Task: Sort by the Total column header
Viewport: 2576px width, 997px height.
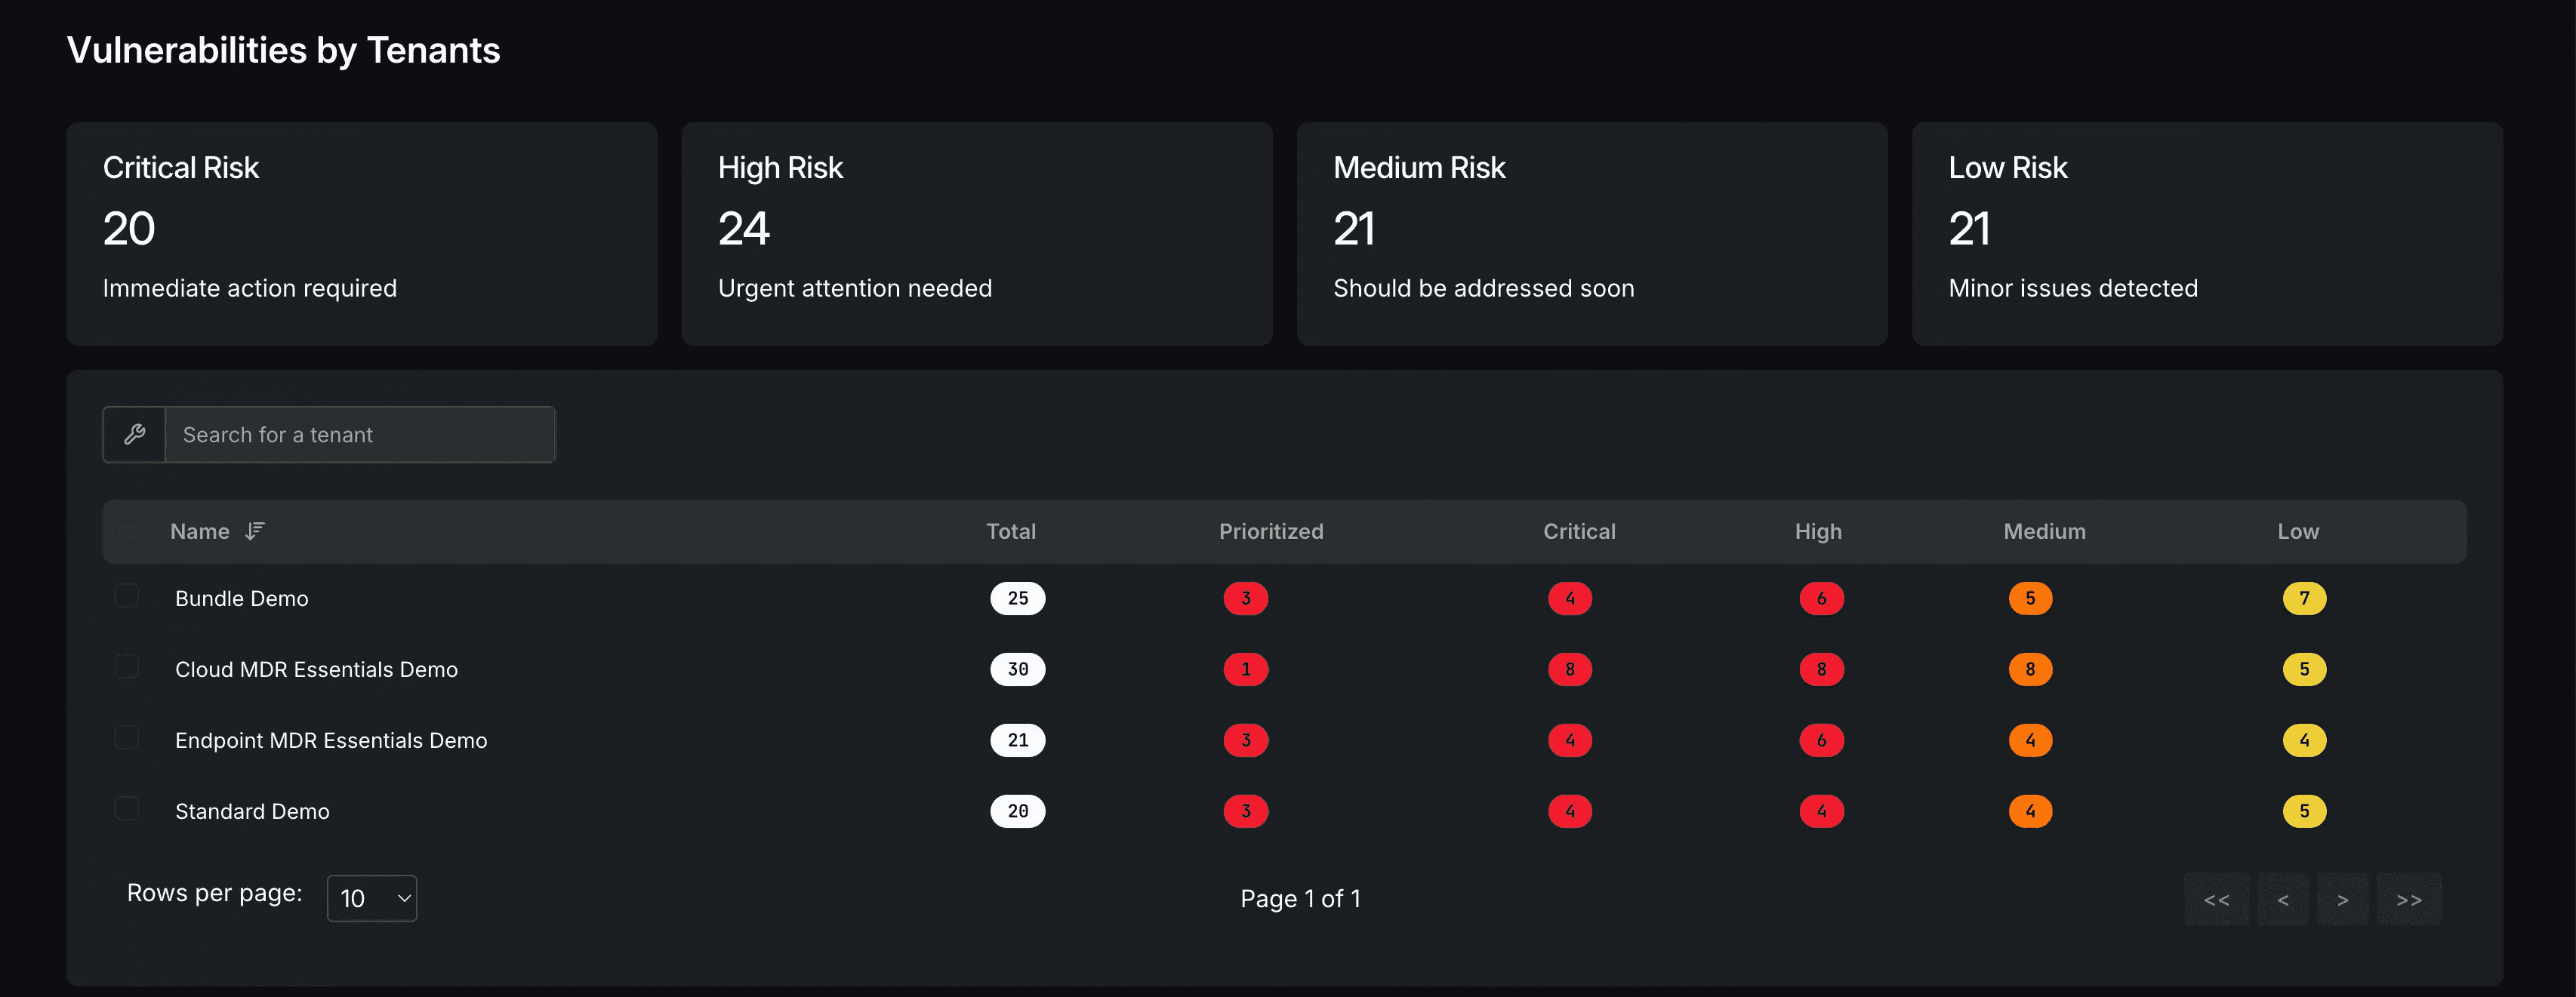Action: (x=1011, y=531)
